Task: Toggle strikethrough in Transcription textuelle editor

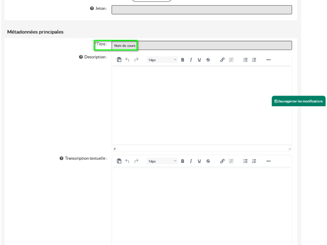Action: [x=208, y=161]
